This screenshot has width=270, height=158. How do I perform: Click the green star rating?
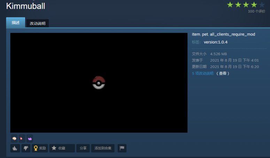pyautogui.click(x=246, y=5)
